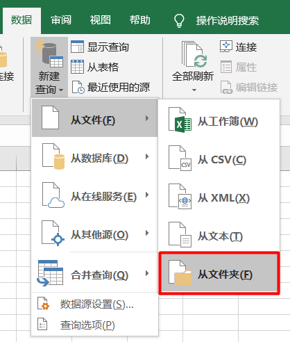
Task: Select 从其他源(O) menu item
Action: point(95,233)
